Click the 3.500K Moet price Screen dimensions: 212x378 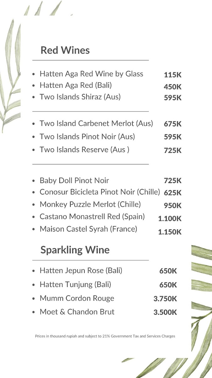point(165,312)
